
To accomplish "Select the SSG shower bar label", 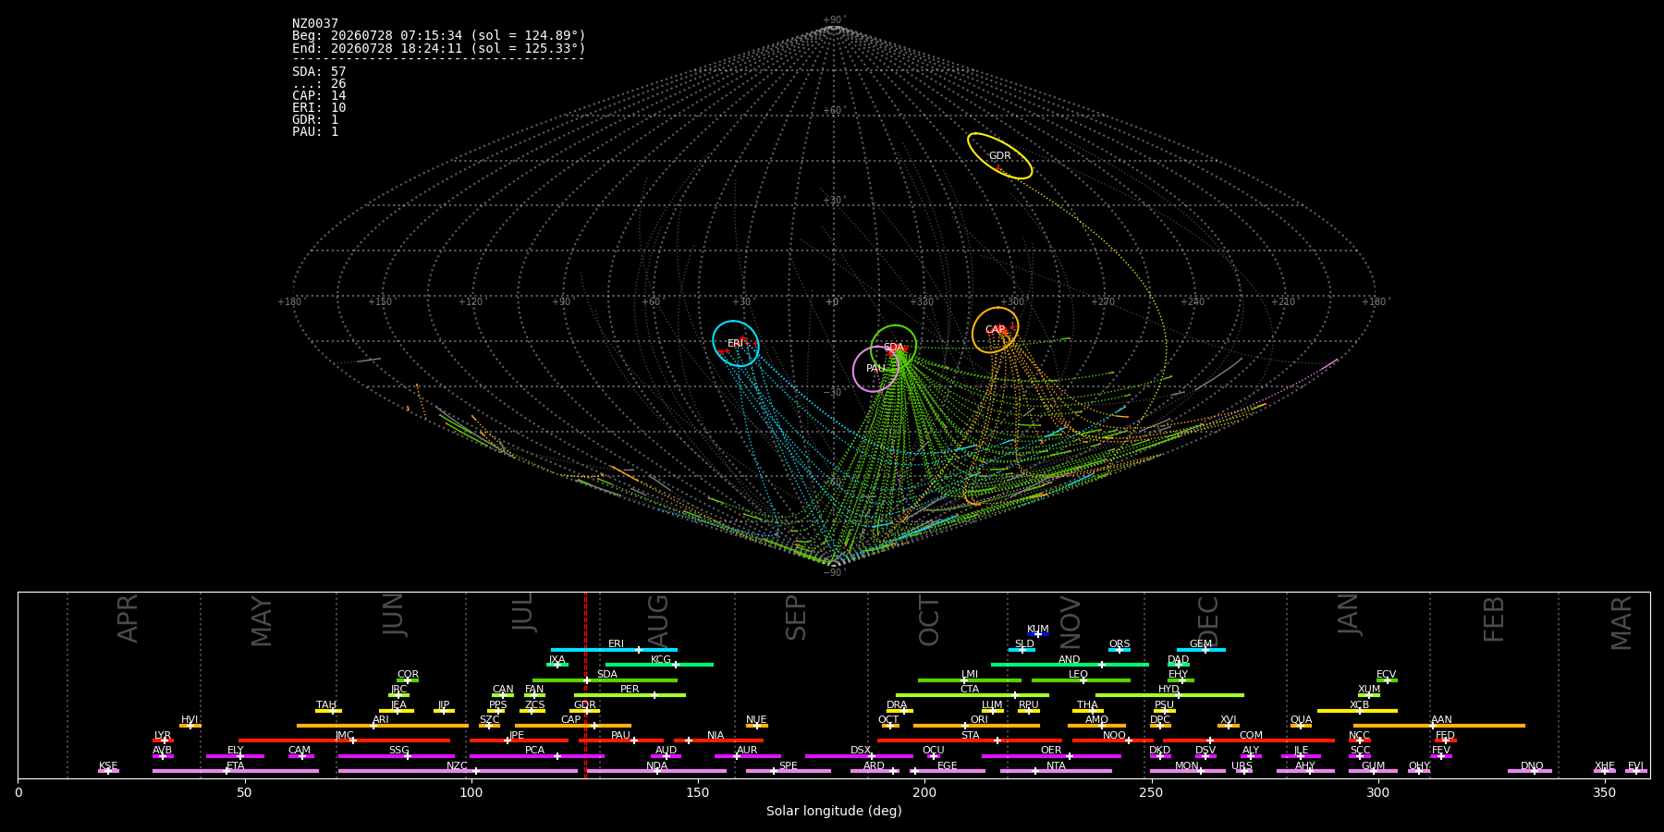I will pyautogui.click(x=399, y=751).
